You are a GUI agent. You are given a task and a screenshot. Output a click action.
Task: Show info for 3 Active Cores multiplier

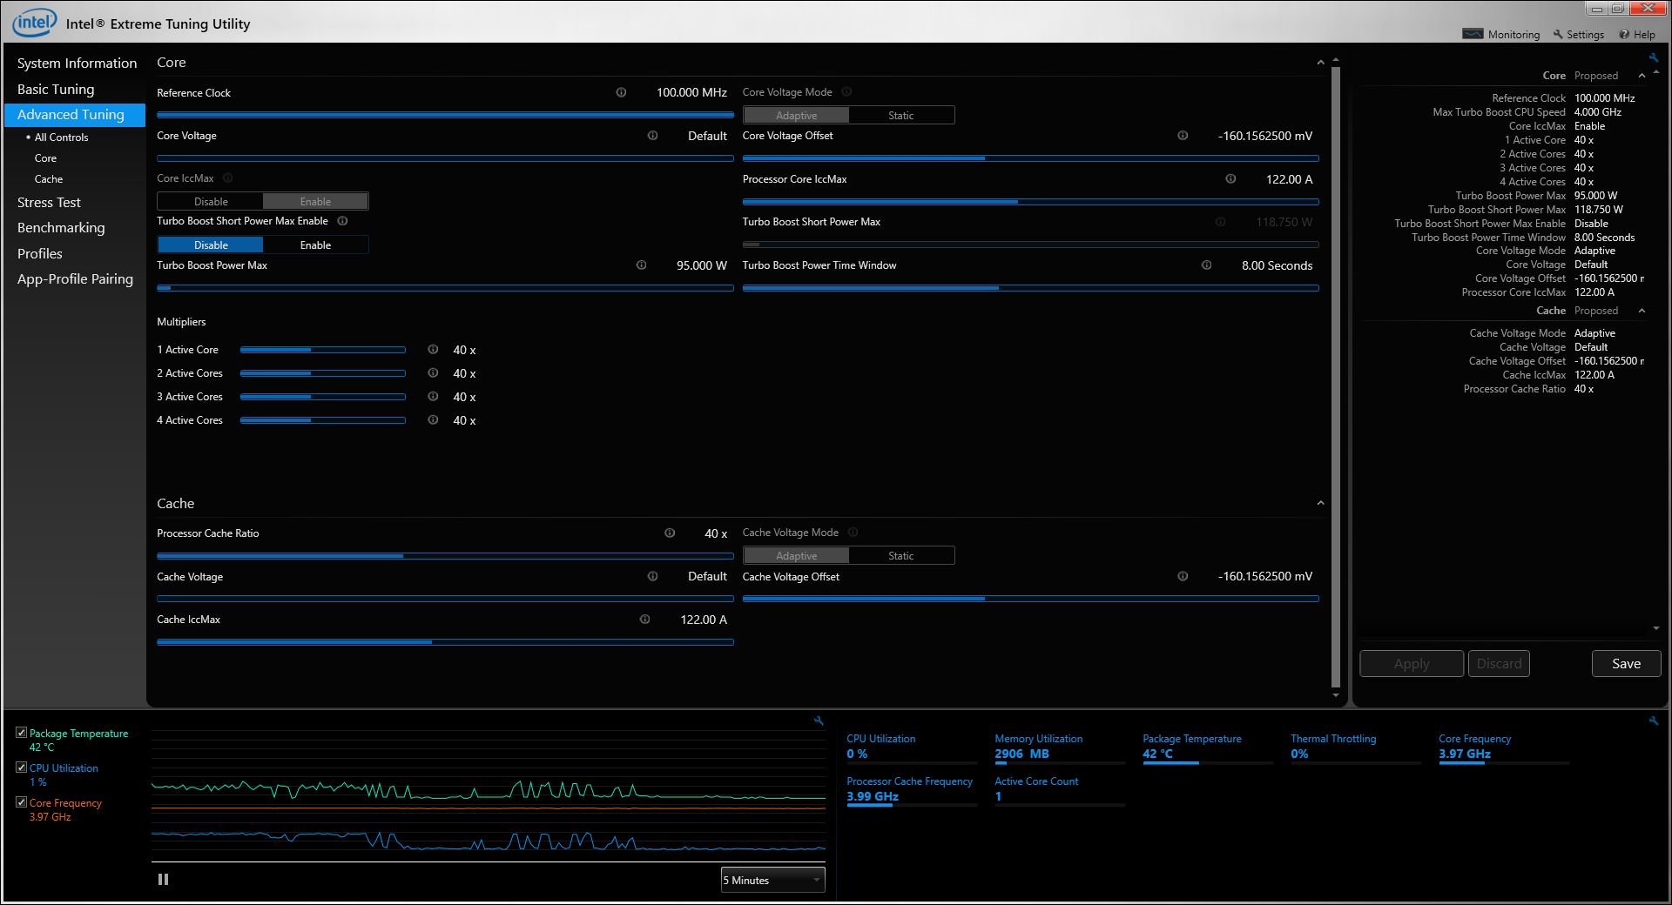433,397
